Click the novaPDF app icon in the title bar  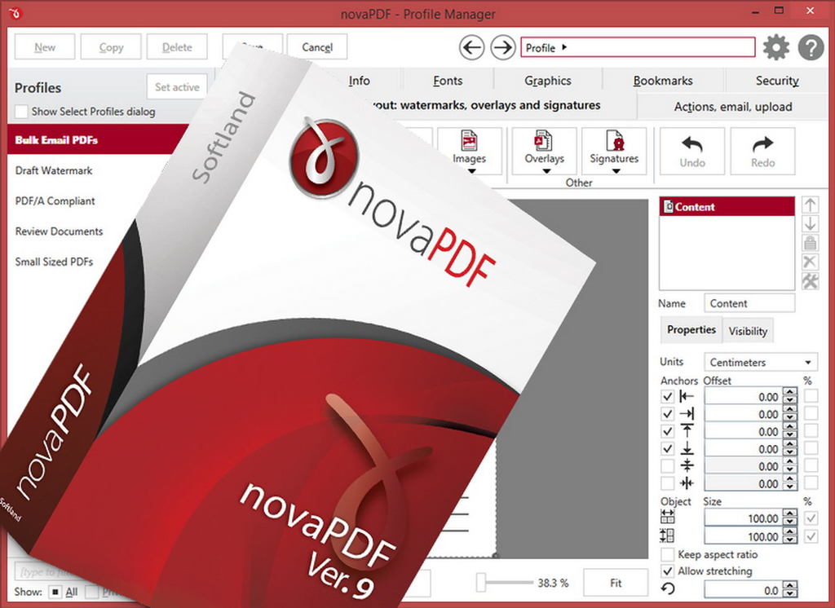[x=15, y=12]
